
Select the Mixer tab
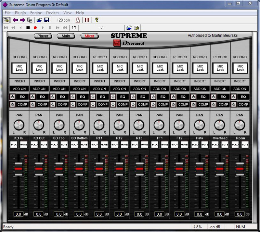tap(90, 36)
